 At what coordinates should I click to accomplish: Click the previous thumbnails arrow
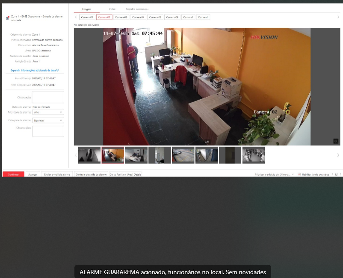[76, 155]
